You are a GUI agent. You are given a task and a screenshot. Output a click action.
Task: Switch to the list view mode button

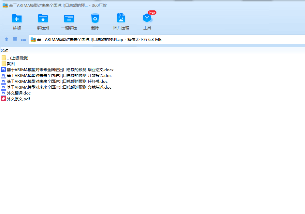[x=23, y=39]
